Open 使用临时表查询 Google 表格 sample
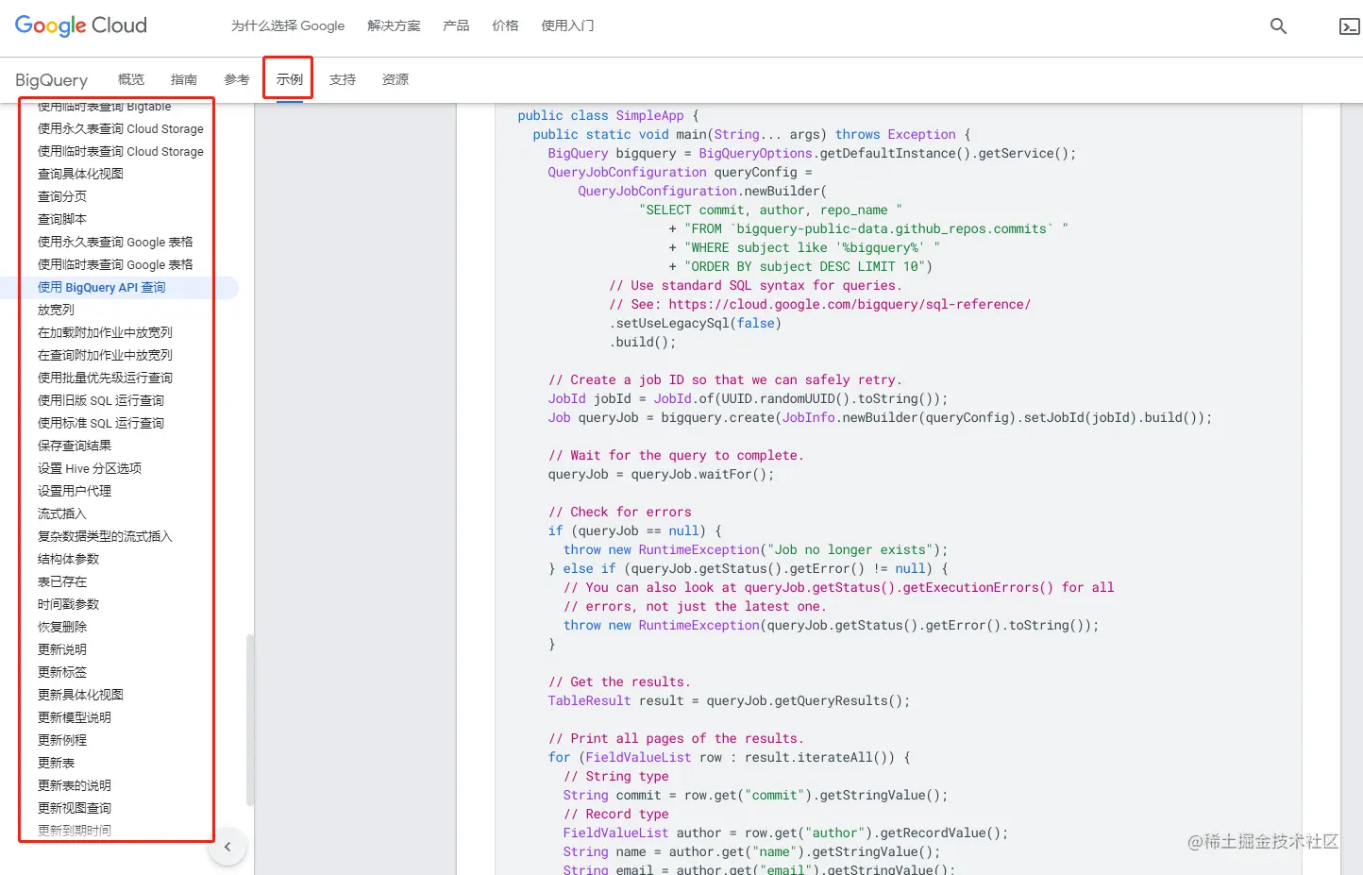Image resolution: width=1363 pixels, height=875 pixels. pyautogui.click(x=115, y=264)
